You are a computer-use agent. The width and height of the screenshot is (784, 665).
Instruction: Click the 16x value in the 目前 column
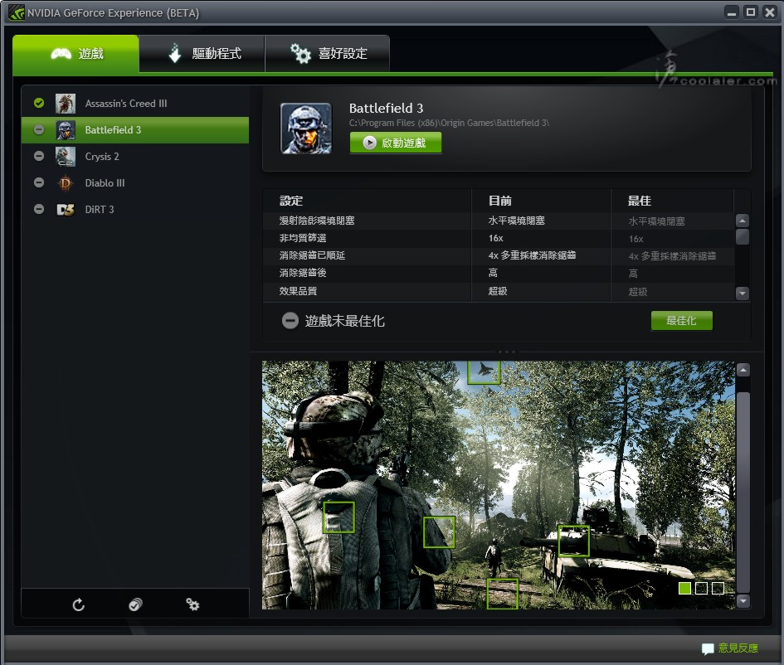tap(496, 238)
